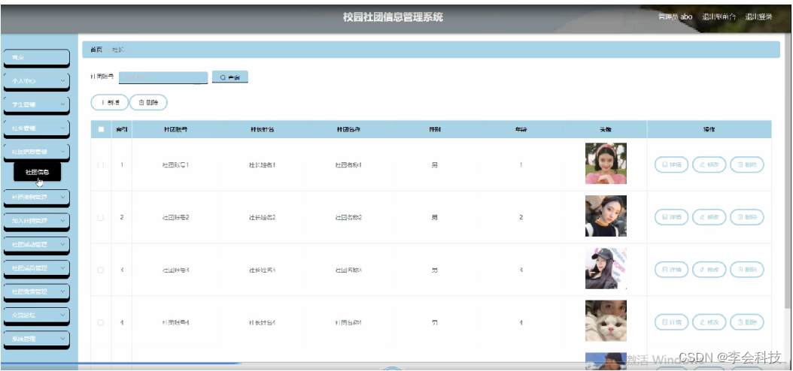Click the cell 社团名称3
The height and width of the screenshot is (371, 793).
pyautogui.click(x=348, y=270)
